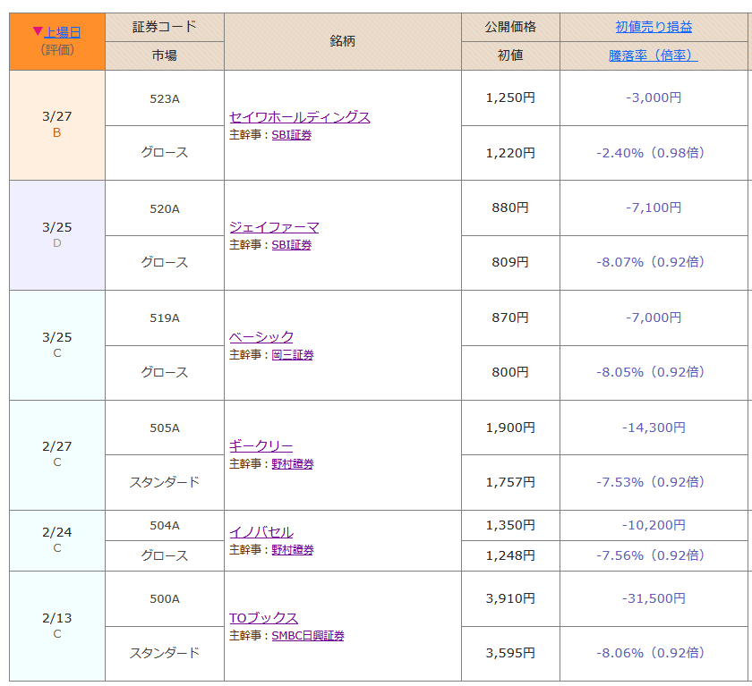The image size is (752, 686).
Task: Open SBI証券 link under ジェイファーマ
Action: pos(292,245)
